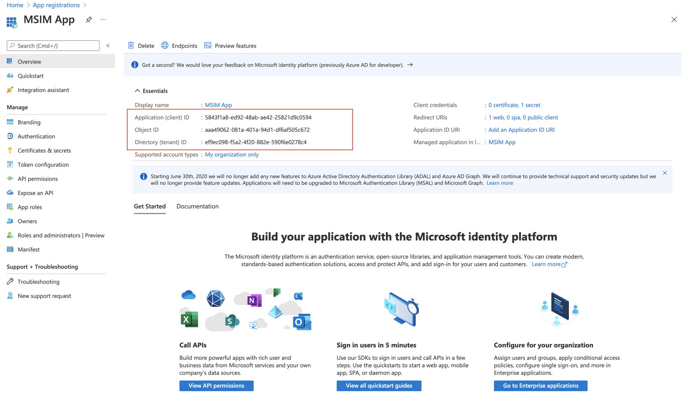Click Go to Enterprise applications button
This screenshot has width=684, height=397.
pyautogui.click(x=541, y=386)
